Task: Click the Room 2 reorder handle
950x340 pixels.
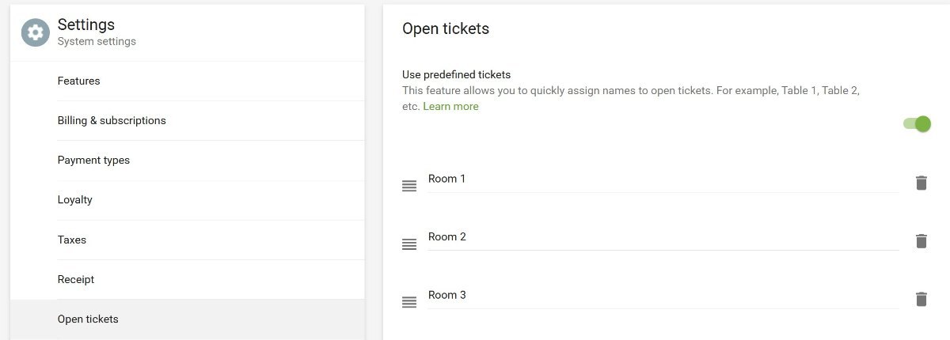Action: pyautogui.click(x=409, y=244)
